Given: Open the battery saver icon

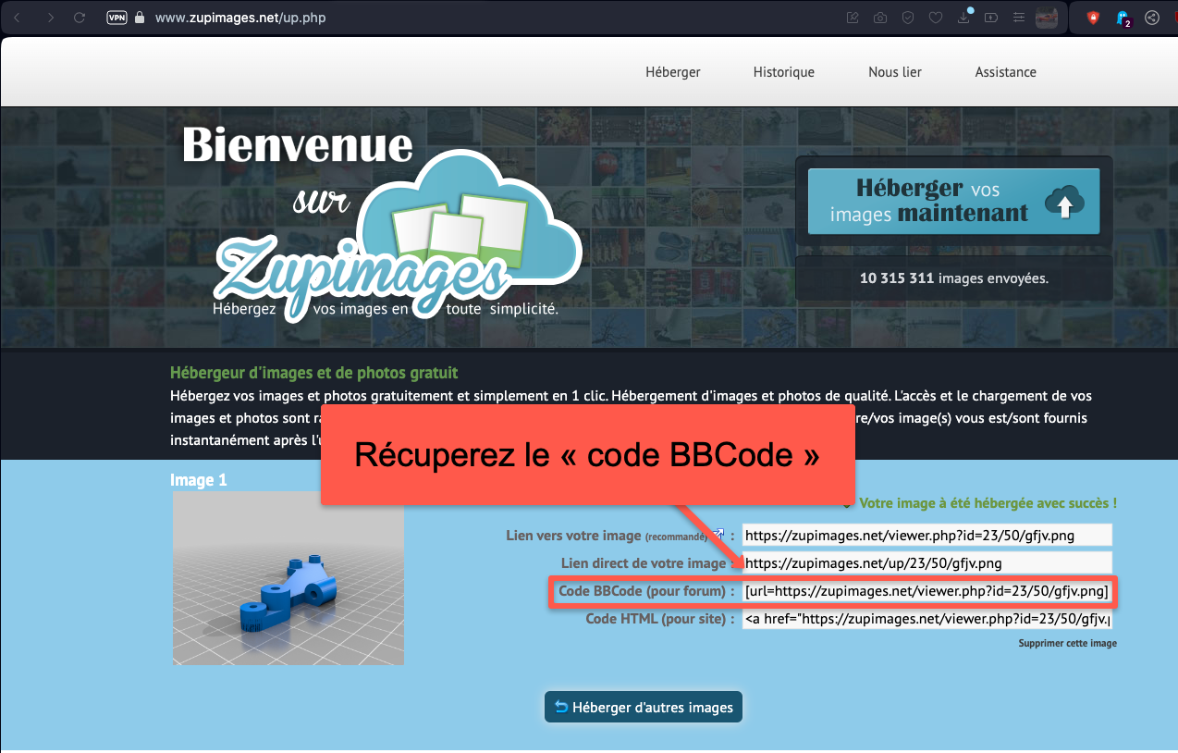Looking at the screenshot, I should click(991, 18).
